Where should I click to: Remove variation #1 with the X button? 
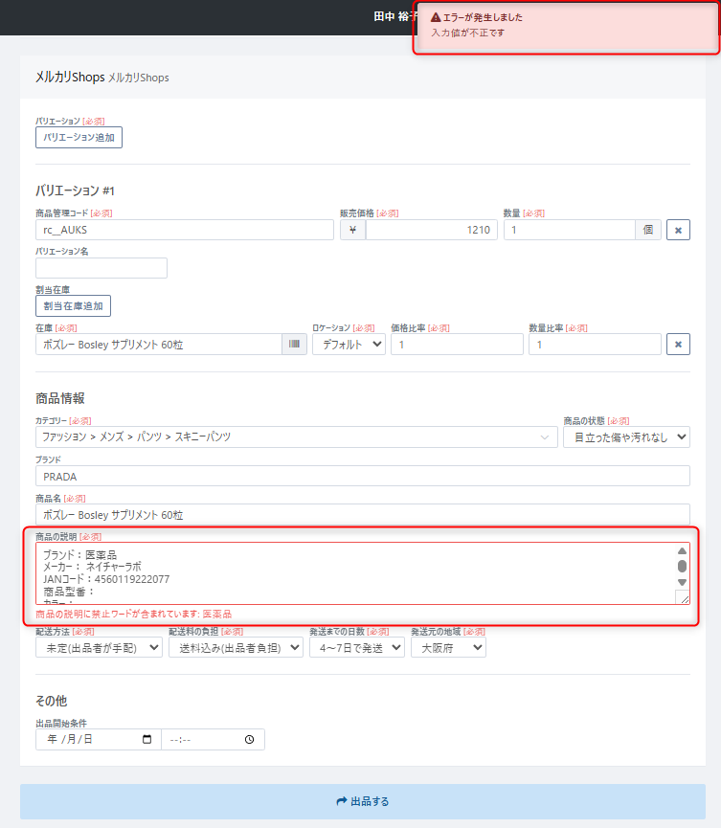[x=678, y=230]
